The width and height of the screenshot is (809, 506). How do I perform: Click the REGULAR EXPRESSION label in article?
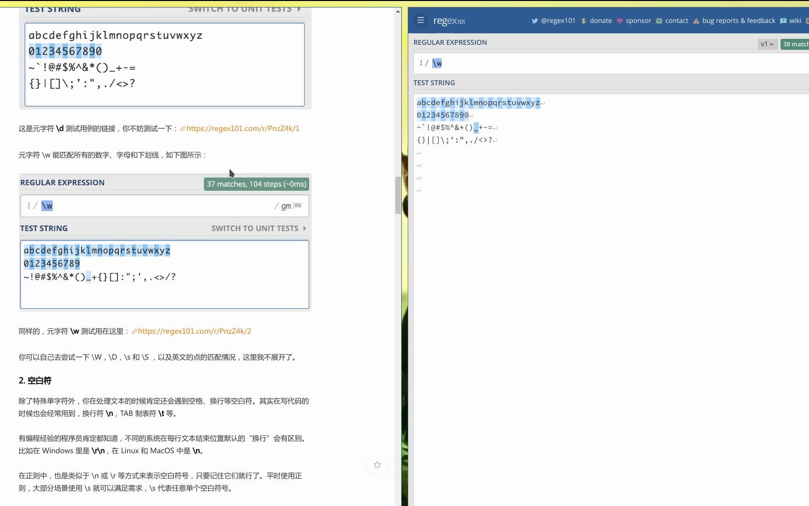62,183
